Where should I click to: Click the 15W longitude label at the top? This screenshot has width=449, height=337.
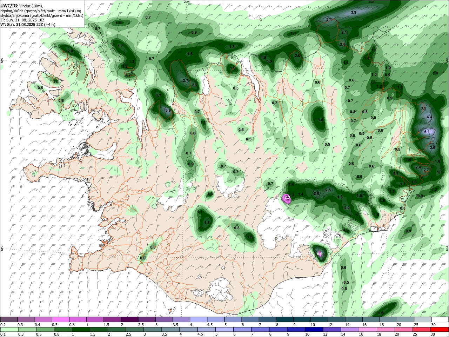coord(371,1)
